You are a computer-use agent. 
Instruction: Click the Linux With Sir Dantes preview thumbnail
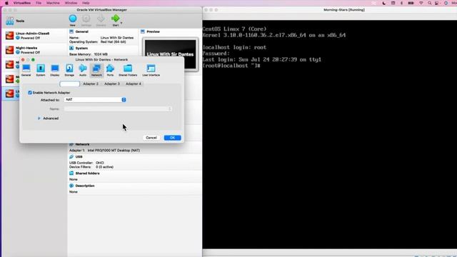[170, 54]
